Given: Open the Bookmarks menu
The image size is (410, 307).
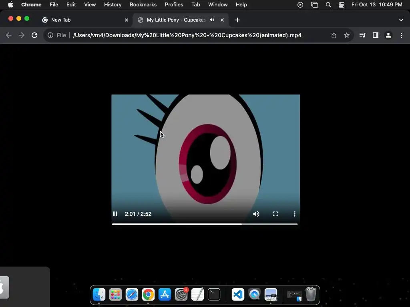Looking at the screenshot, I should [143, 5].
